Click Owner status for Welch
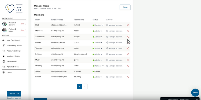Viewport: 201px width, 100px height. [x=96, y=72]
